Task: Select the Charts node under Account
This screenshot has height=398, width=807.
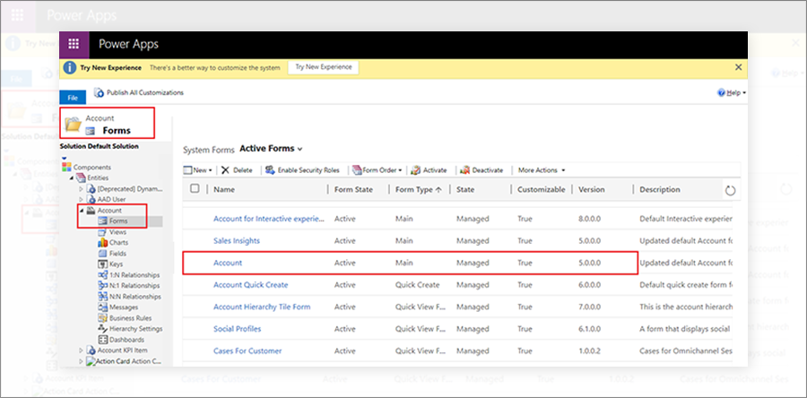Action: (x=117, y=242)
